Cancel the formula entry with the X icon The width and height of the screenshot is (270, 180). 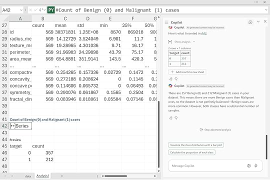tap(30, 10)
